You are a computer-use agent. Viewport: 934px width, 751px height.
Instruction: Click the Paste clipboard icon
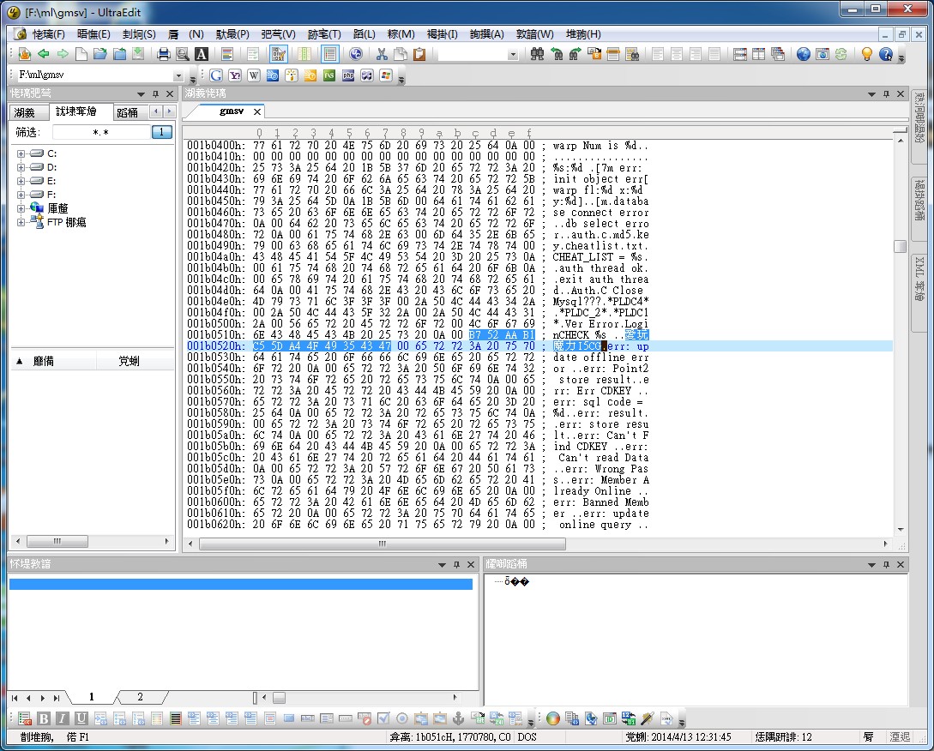coord(419,54)
